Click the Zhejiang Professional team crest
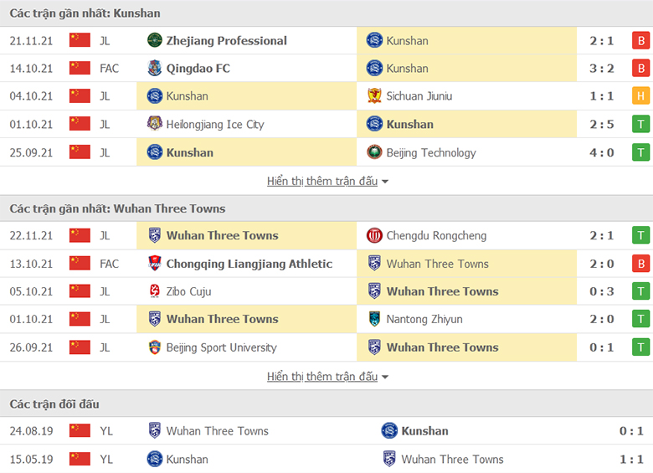Viewport: 653px width, 473px height. (x=155, y=40)
